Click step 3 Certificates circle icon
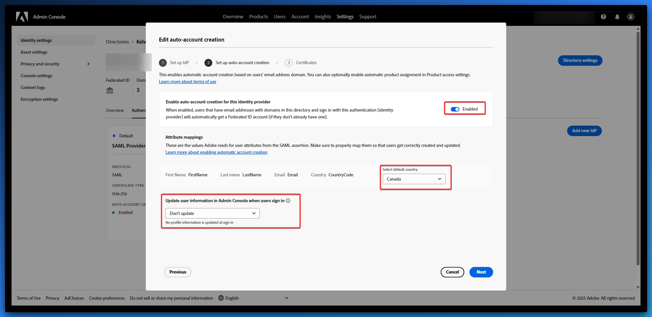652x317 pixels. (288, 63)
